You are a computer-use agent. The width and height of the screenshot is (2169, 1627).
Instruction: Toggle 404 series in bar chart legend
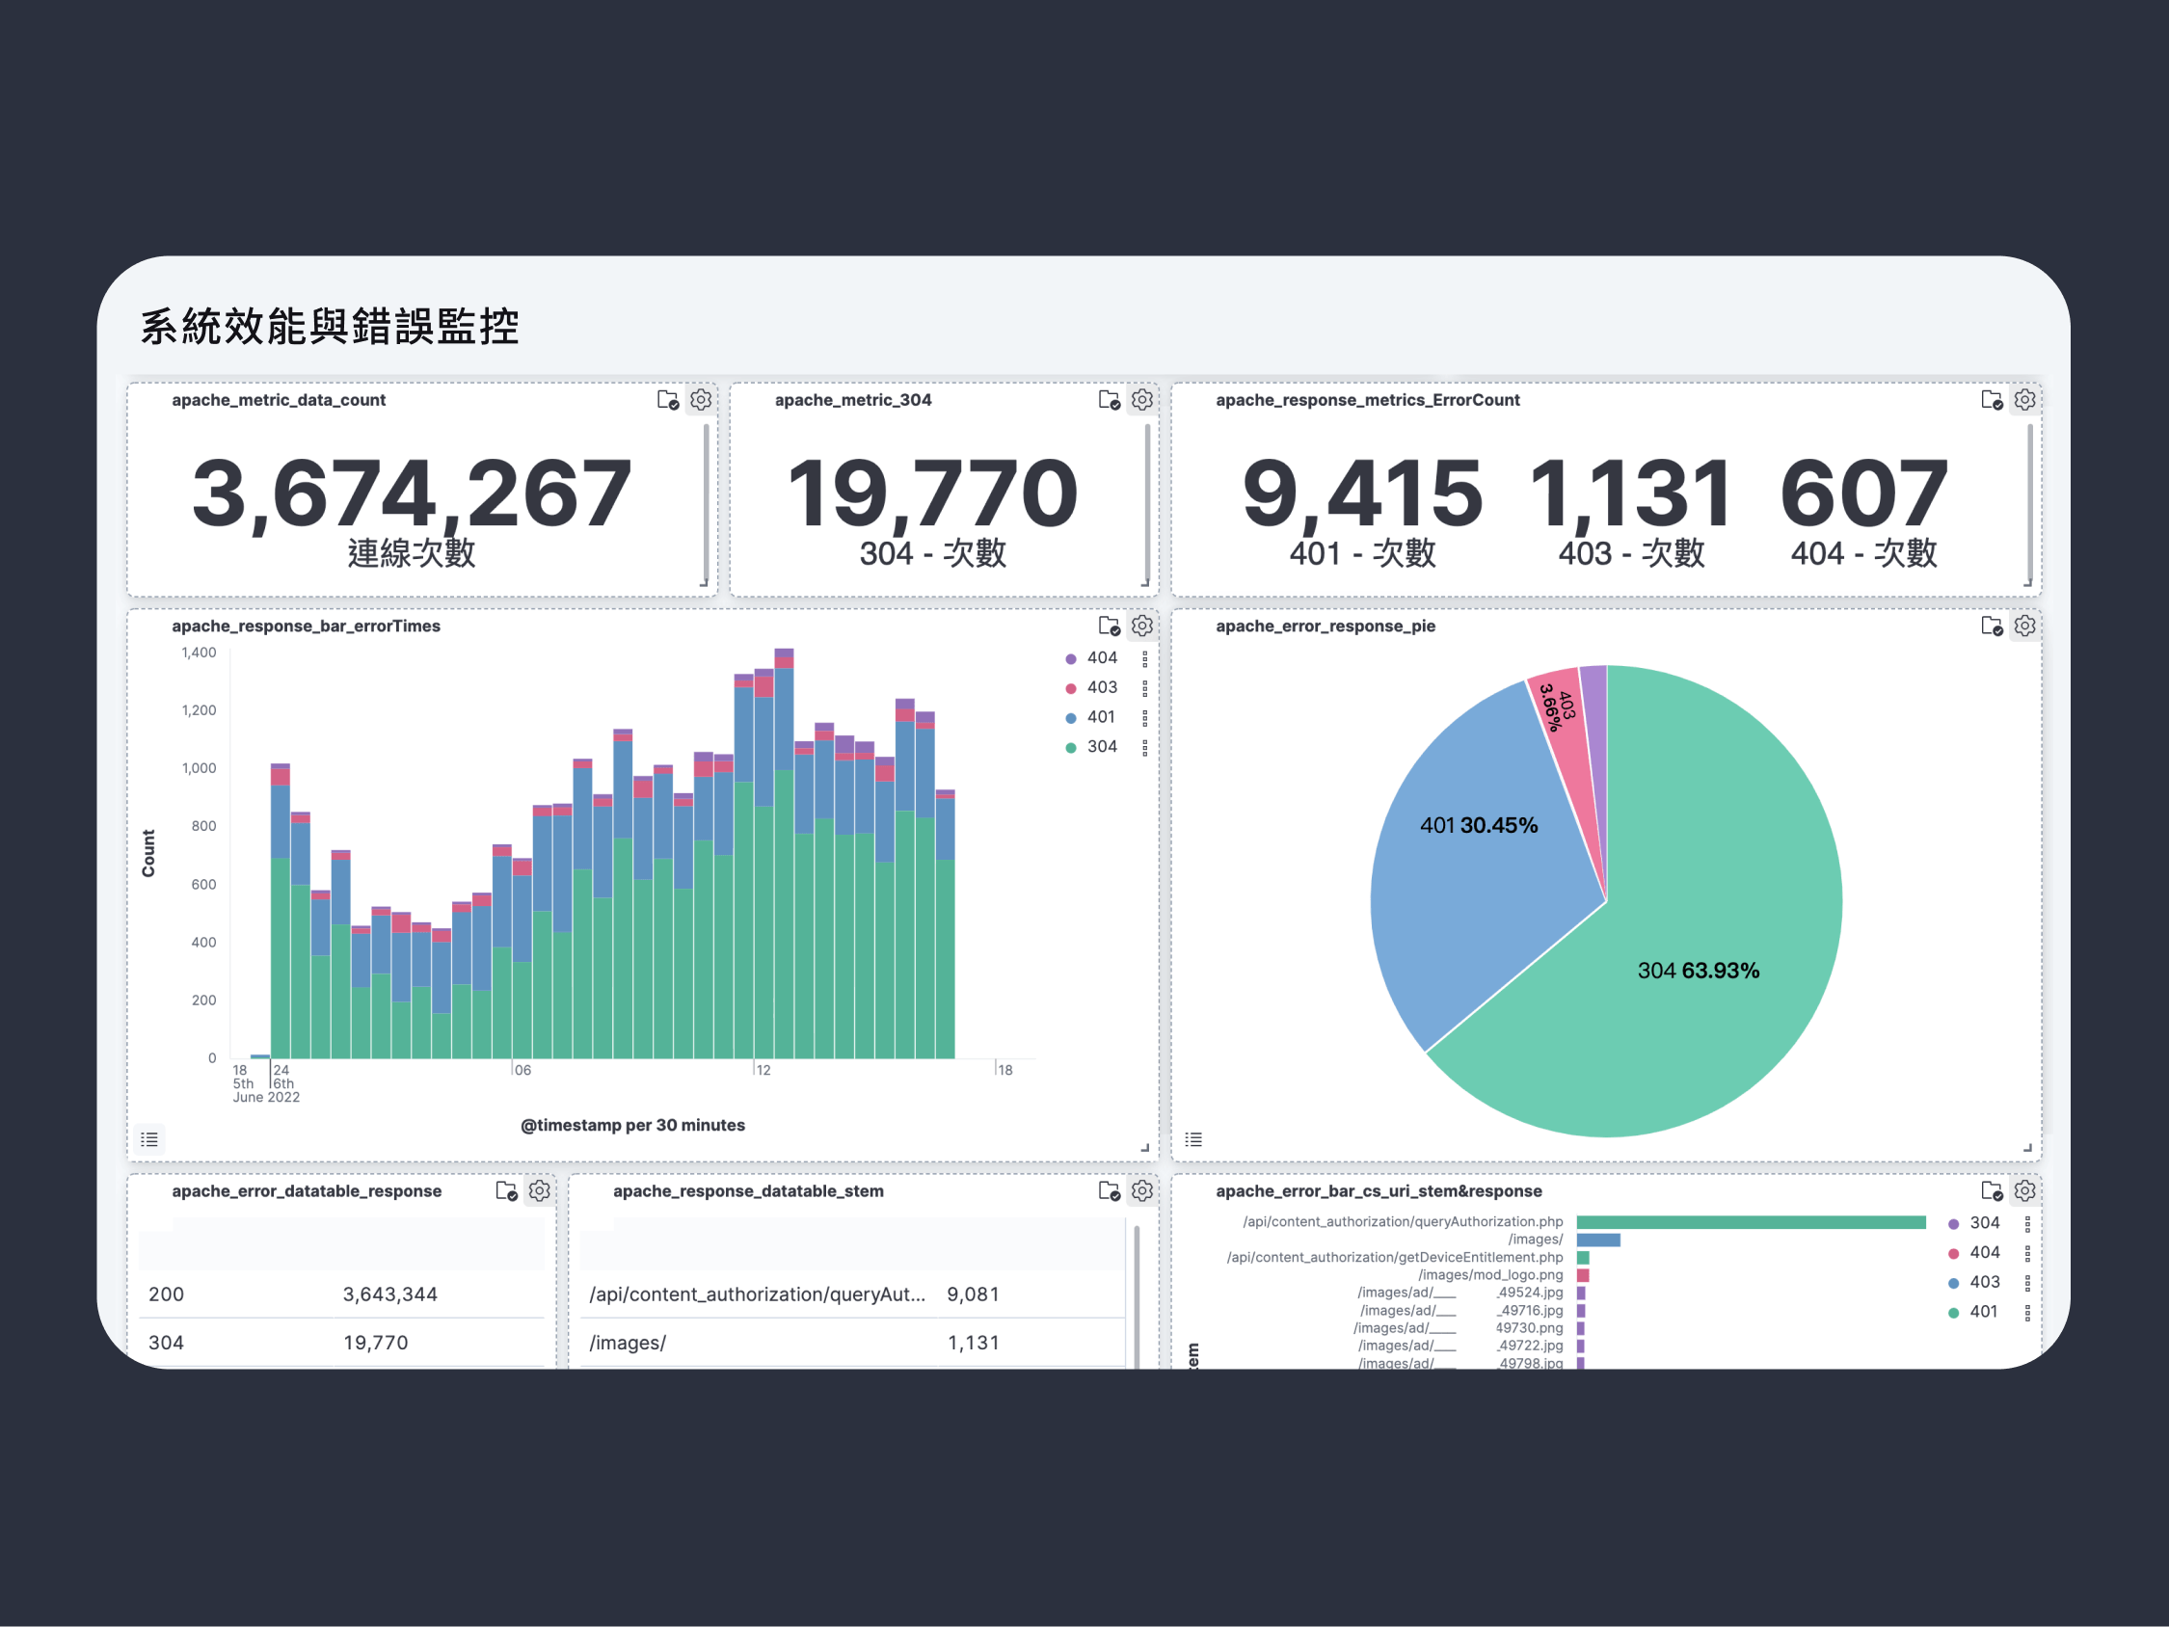pyautogui.click(x=1101, y=658)
